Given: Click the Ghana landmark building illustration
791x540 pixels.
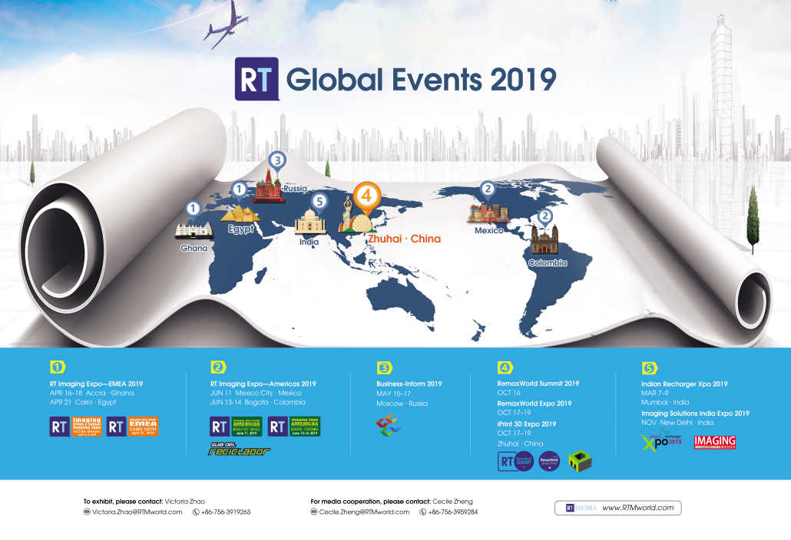Looking at the screenshot, I should (194, 230).
